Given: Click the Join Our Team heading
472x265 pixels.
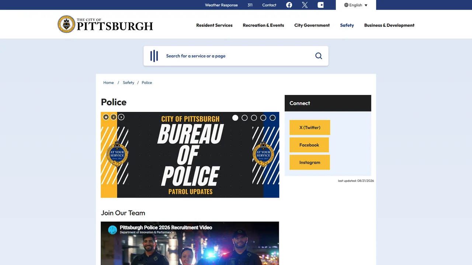Looking at the screenshot, I should click(123, 213).
